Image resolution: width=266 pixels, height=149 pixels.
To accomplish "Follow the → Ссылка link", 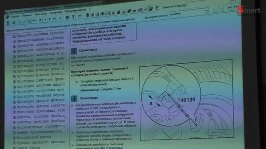I will [x=78, y=65].
